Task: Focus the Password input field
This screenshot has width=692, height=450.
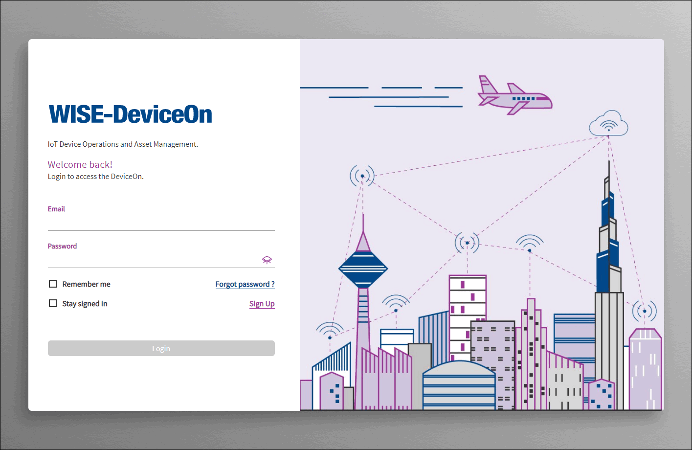Action: point(154,260)
